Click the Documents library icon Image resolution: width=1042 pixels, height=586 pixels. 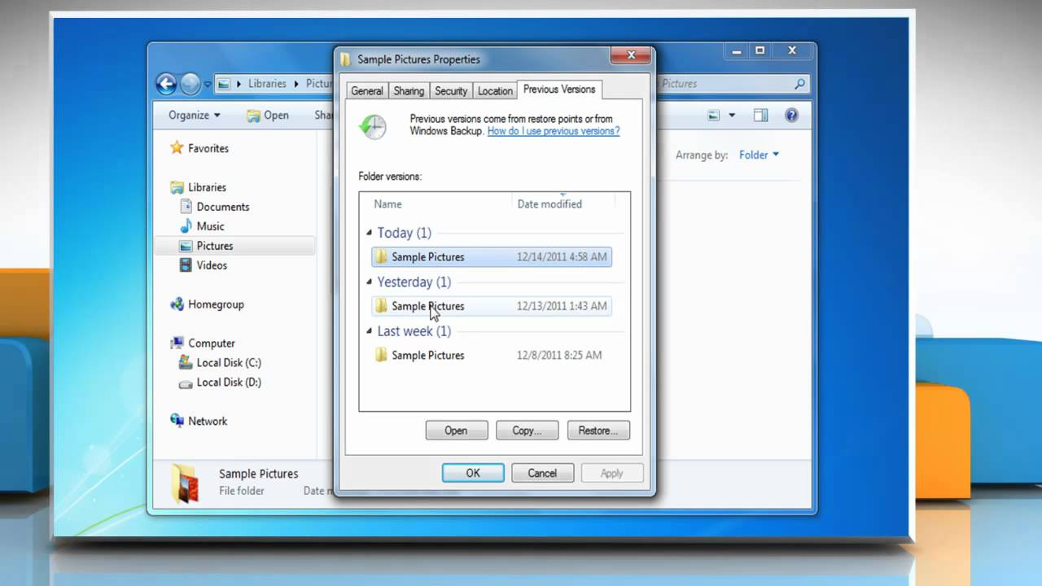click(186, 207)
